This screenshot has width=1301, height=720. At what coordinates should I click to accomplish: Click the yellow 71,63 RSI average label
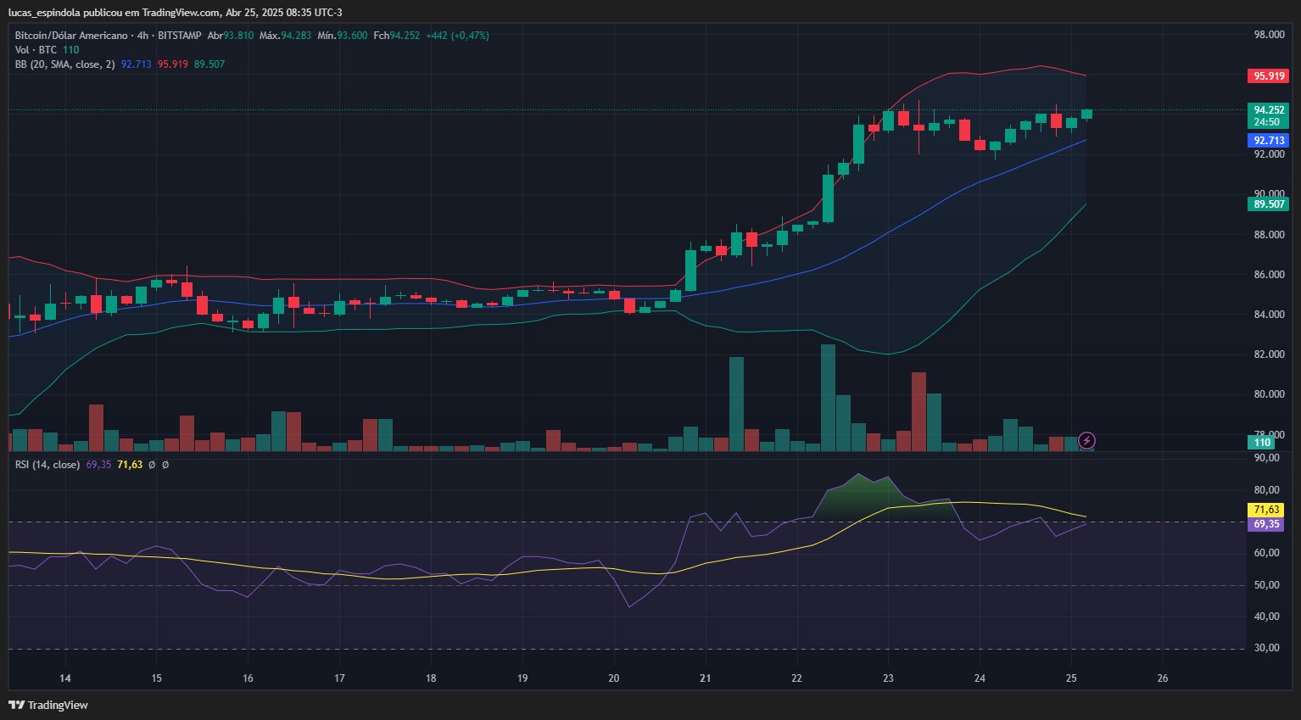click(x=1265, y=510)
